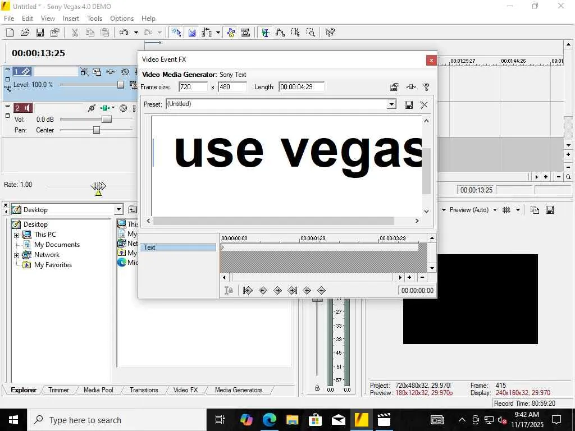Click the Copy icon in toolbar
Image resolution: width=575 pixels, height=431 pixels.
tap(90, 32)
